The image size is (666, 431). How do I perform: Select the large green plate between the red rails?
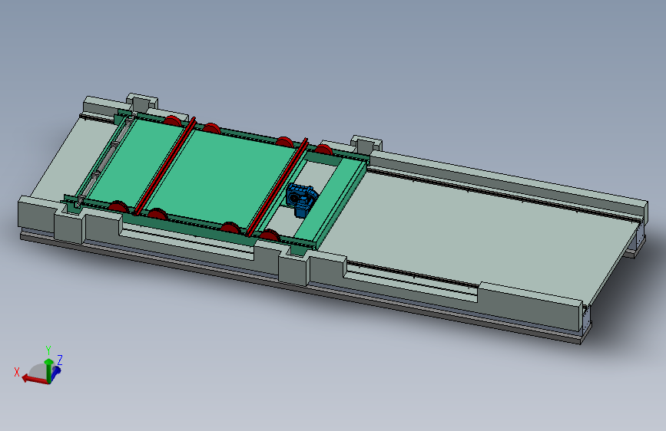(x=221, y=177)
